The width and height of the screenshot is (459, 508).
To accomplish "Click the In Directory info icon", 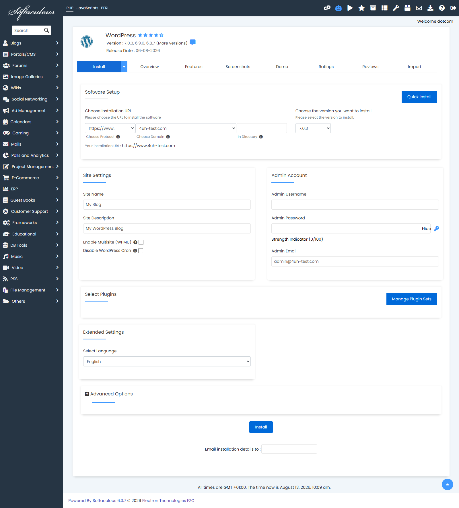I will click(261, 137).
